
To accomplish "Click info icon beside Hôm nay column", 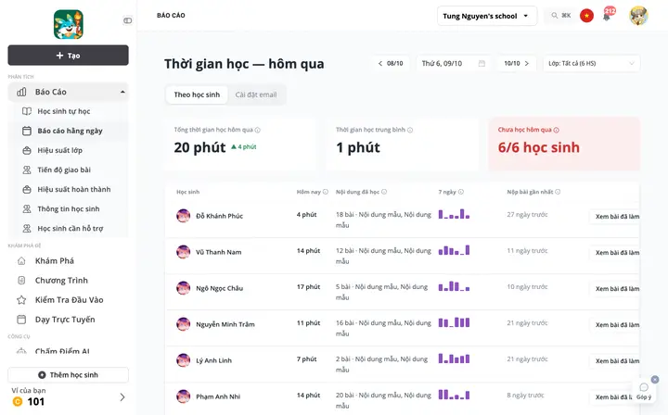I will (326, 192).
